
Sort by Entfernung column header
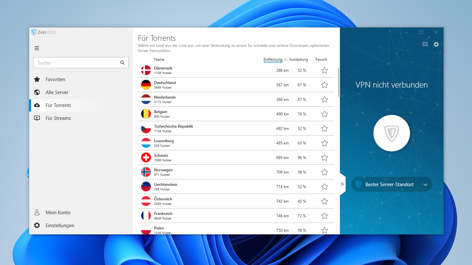273,59
